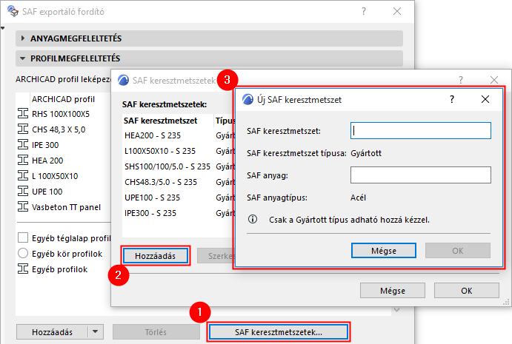The height and width of the screenshot is (344, 512).
Task: Click OK in the Új SAF keresztmetszet dialog
Action: [458, 251]
